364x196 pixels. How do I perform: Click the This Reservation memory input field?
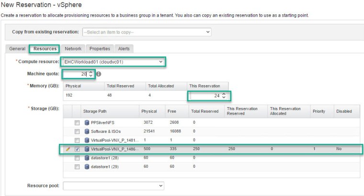(x=205, y=96)
